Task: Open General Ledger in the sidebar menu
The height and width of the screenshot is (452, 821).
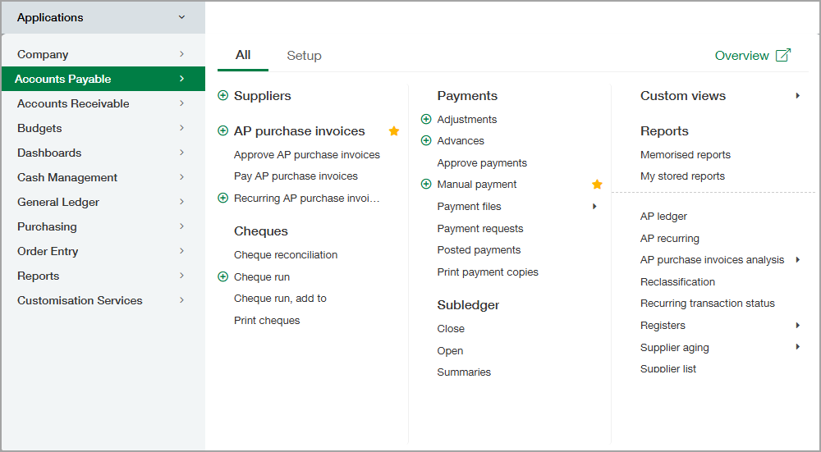Action: click(58, 202)
